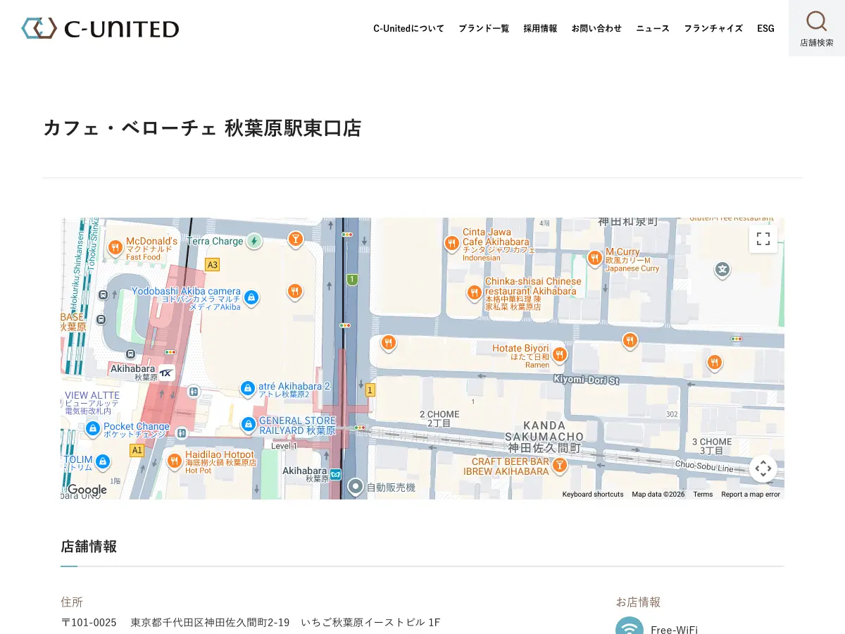
Task: Click restaurant pin west of Hotate Biyori
Action: pyautogui.click(x=389, y=343)
